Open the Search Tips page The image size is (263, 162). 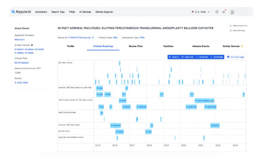click(x=58, y=12)
